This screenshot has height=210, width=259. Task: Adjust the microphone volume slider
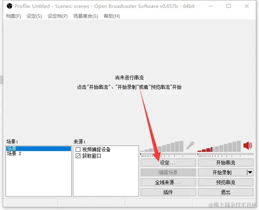tap(168, 154)
